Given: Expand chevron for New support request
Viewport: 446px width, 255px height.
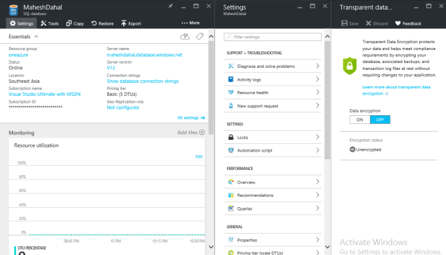Looking at the screenshot, I should click(x=318, y=106).
